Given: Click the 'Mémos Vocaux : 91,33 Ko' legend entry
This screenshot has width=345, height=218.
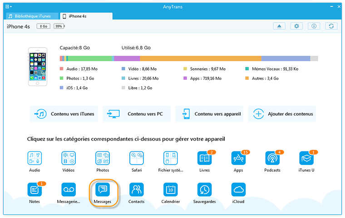Looking at the screenshot, I should tap(272, 69).
